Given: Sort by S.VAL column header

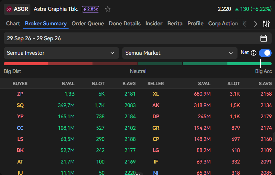Looking at the screenshot, I should 204,84.
